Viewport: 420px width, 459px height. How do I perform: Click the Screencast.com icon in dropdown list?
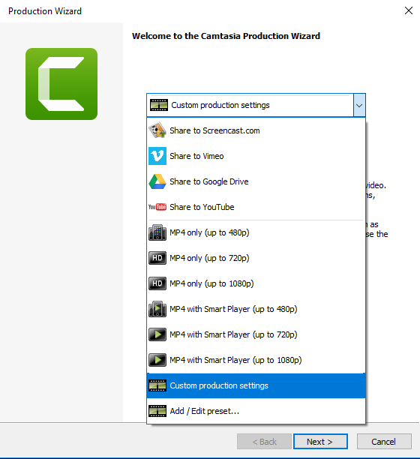click(157, 130)
